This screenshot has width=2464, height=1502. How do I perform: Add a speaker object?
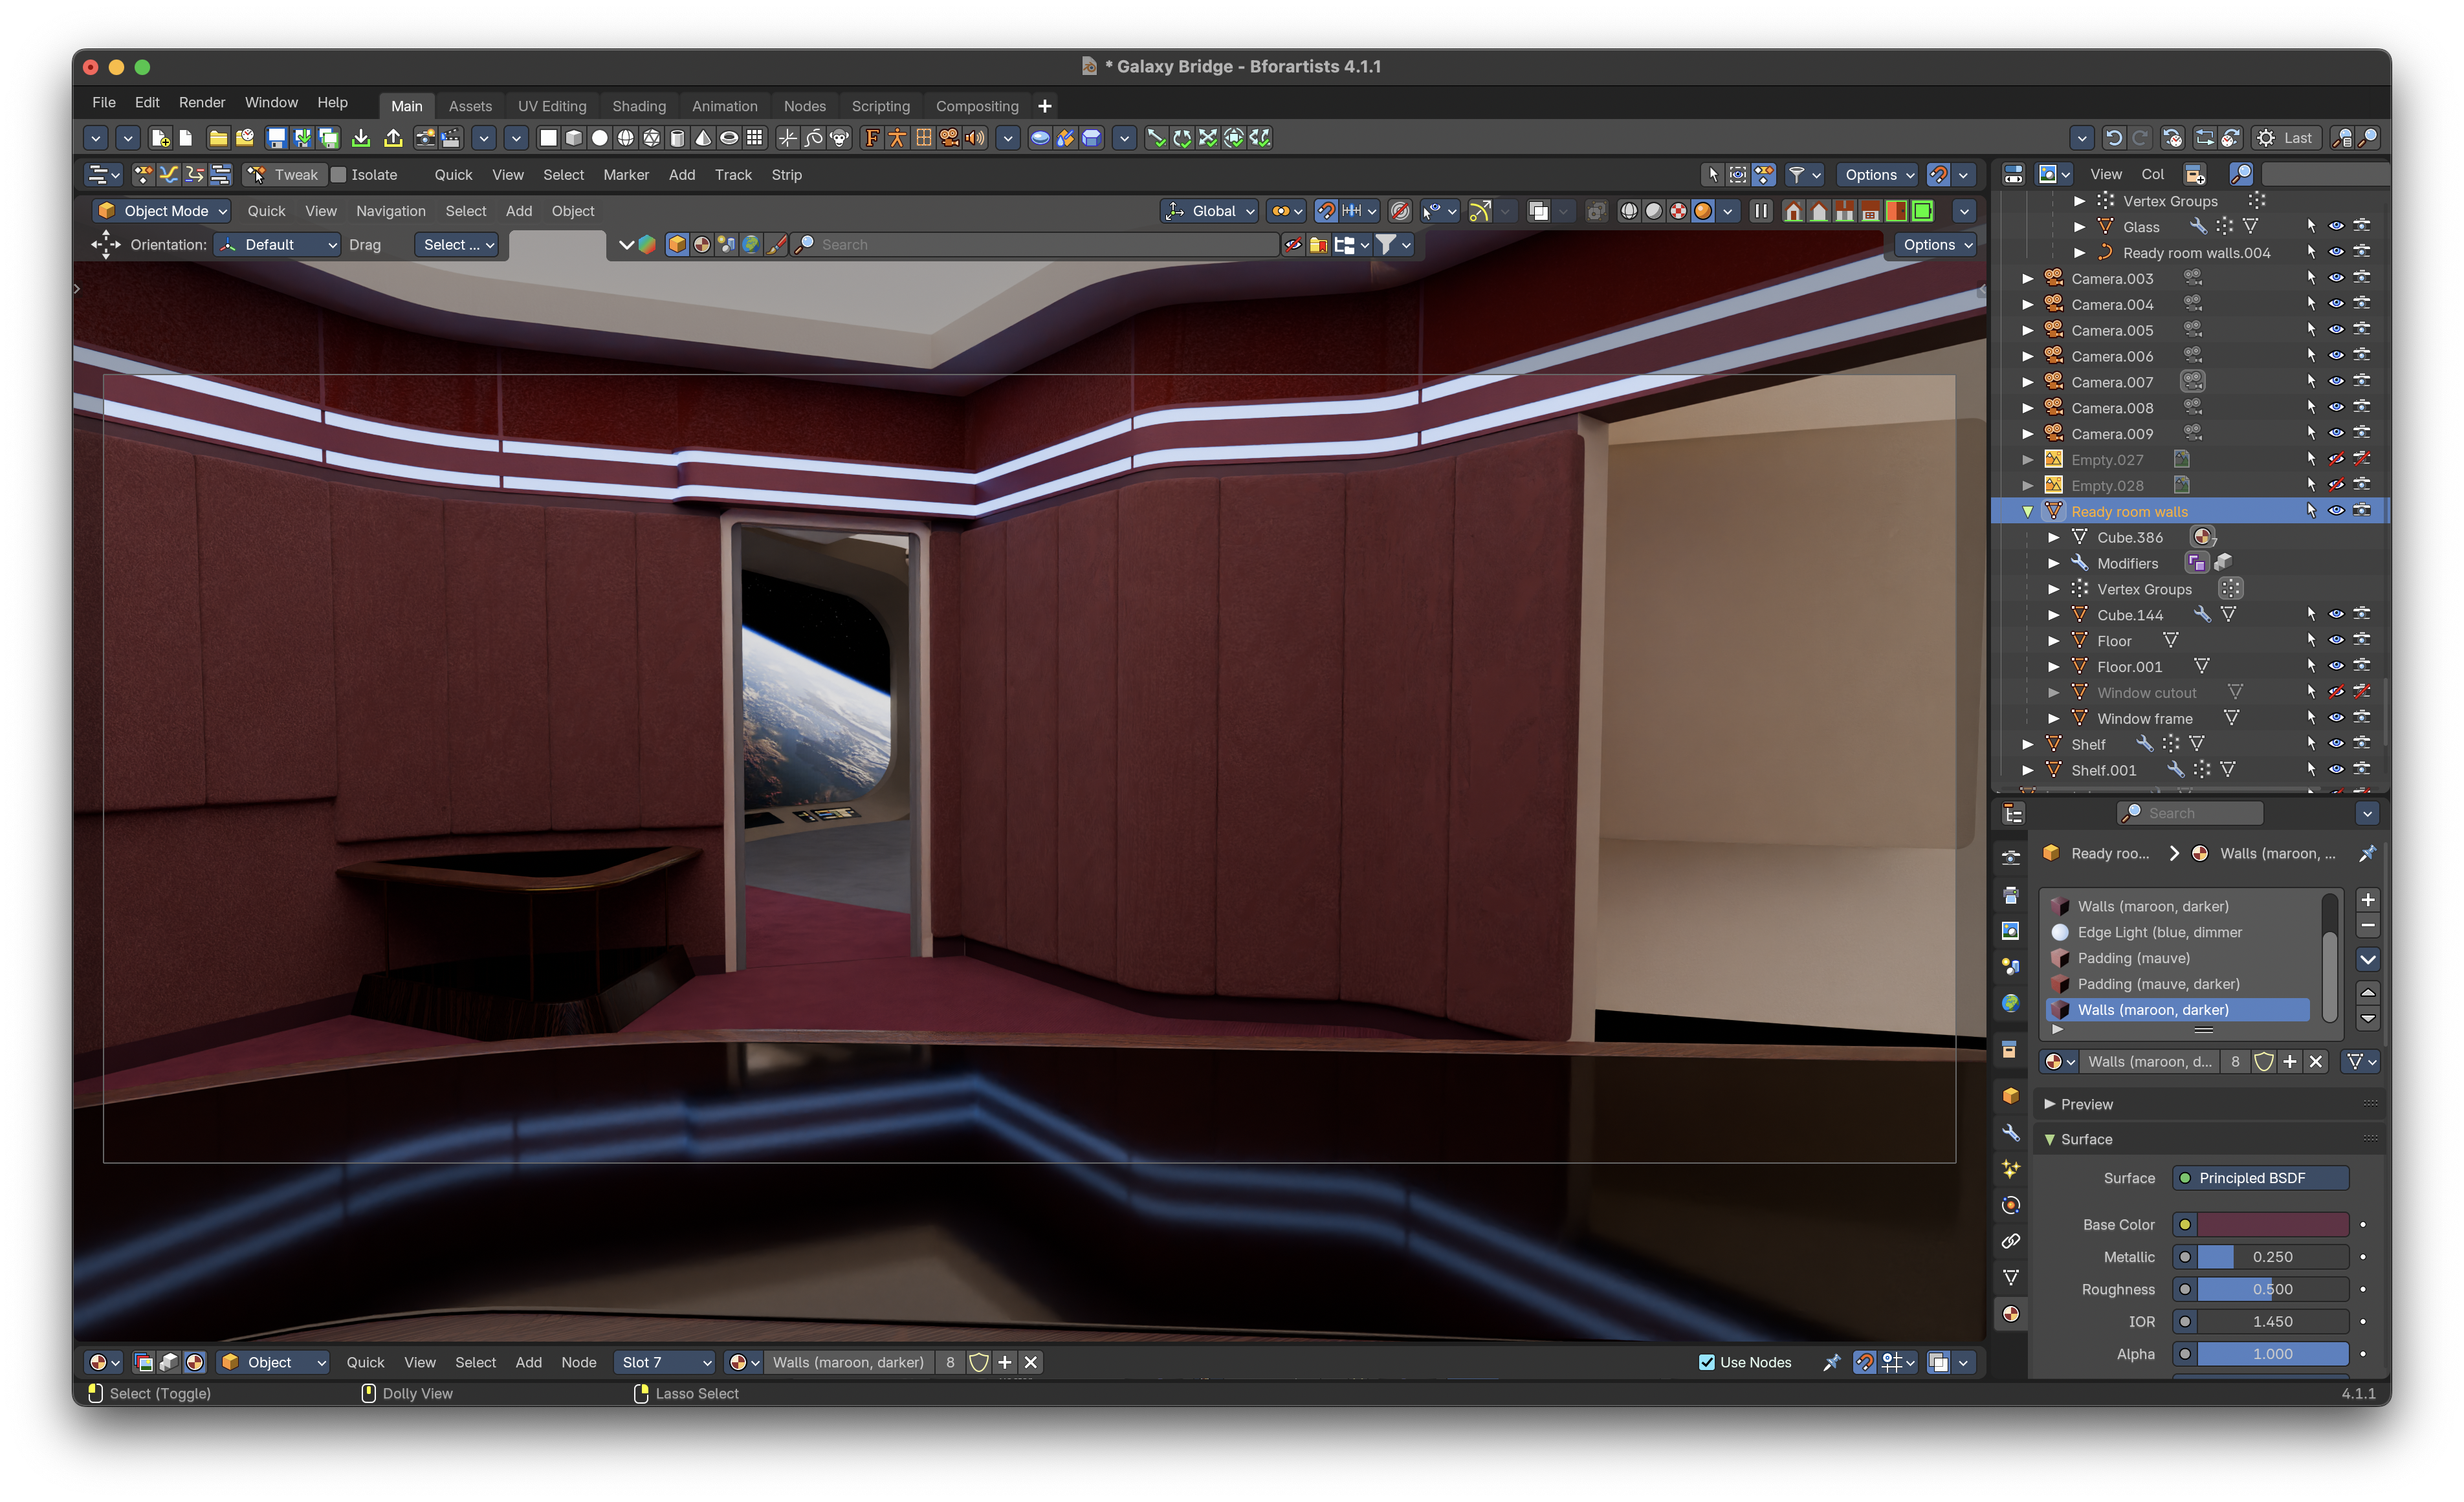coord(975,138)
